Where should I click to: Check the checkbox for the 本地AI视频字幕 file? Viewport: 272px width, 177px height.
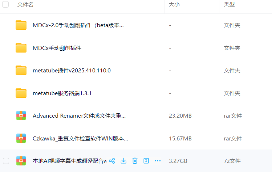(x=6, y=161)
